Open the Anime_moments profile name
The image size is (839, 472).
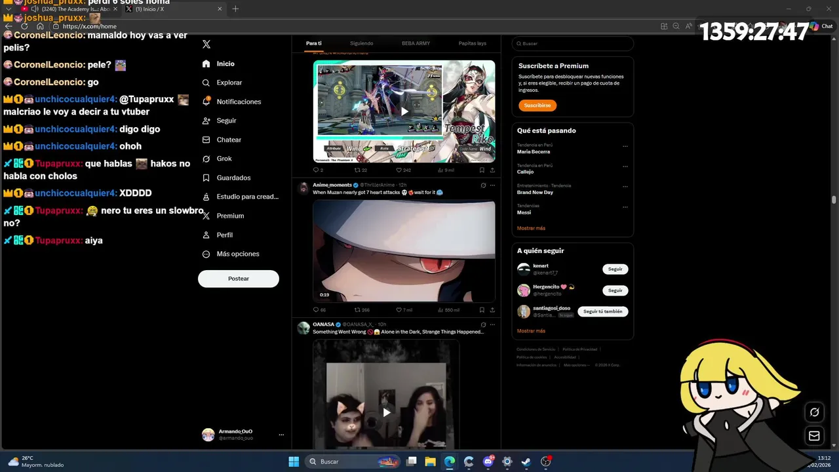click(x=332, y=185)
